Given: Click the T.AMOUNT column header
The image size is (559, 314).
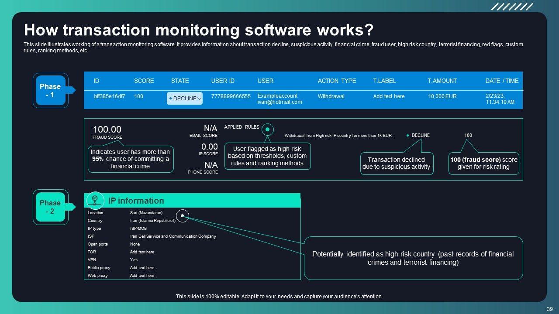Looking at the screenshot, I should tap(442, 81).
